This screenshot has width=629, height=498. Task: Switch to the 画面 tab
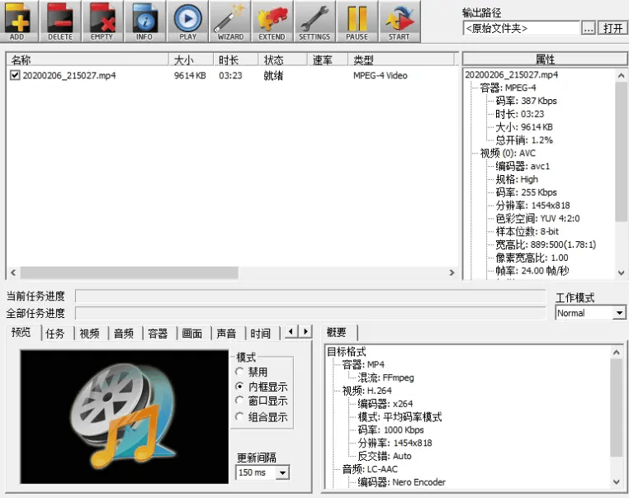point(192,334)
